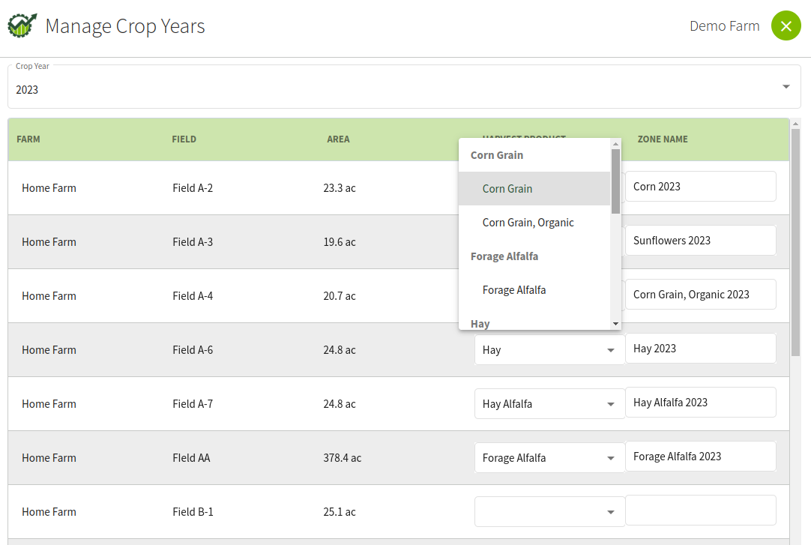Viewport: 811px width, 545px height.
Task: Click Field A-6 cell
Action: coord(193,350)
